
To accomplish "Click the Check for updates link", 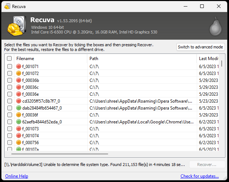I will click(199, 177).
